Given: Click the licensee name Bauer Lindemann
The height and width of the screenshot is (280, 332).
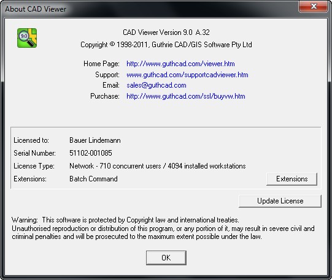Looking at the screenshot, I should coord(95,140).
